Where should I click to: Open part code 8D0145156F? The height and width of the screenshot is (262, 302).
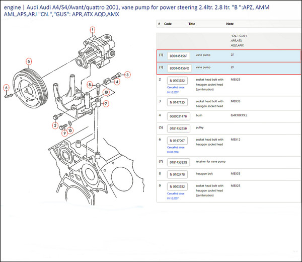coord(179,56)
